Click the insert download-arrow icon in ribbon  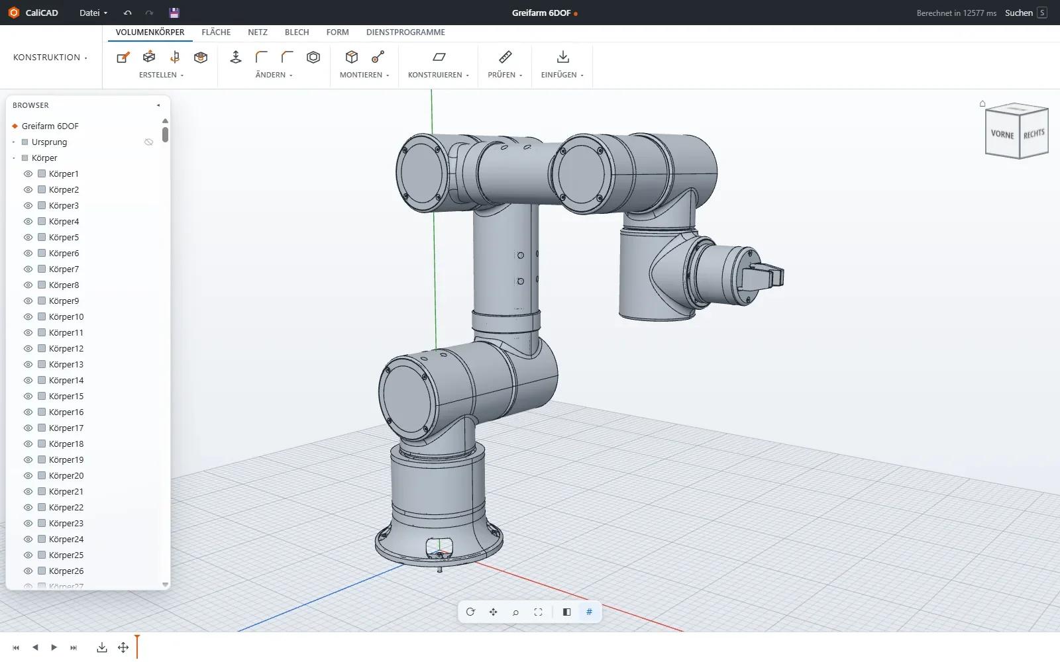[562, 58]
